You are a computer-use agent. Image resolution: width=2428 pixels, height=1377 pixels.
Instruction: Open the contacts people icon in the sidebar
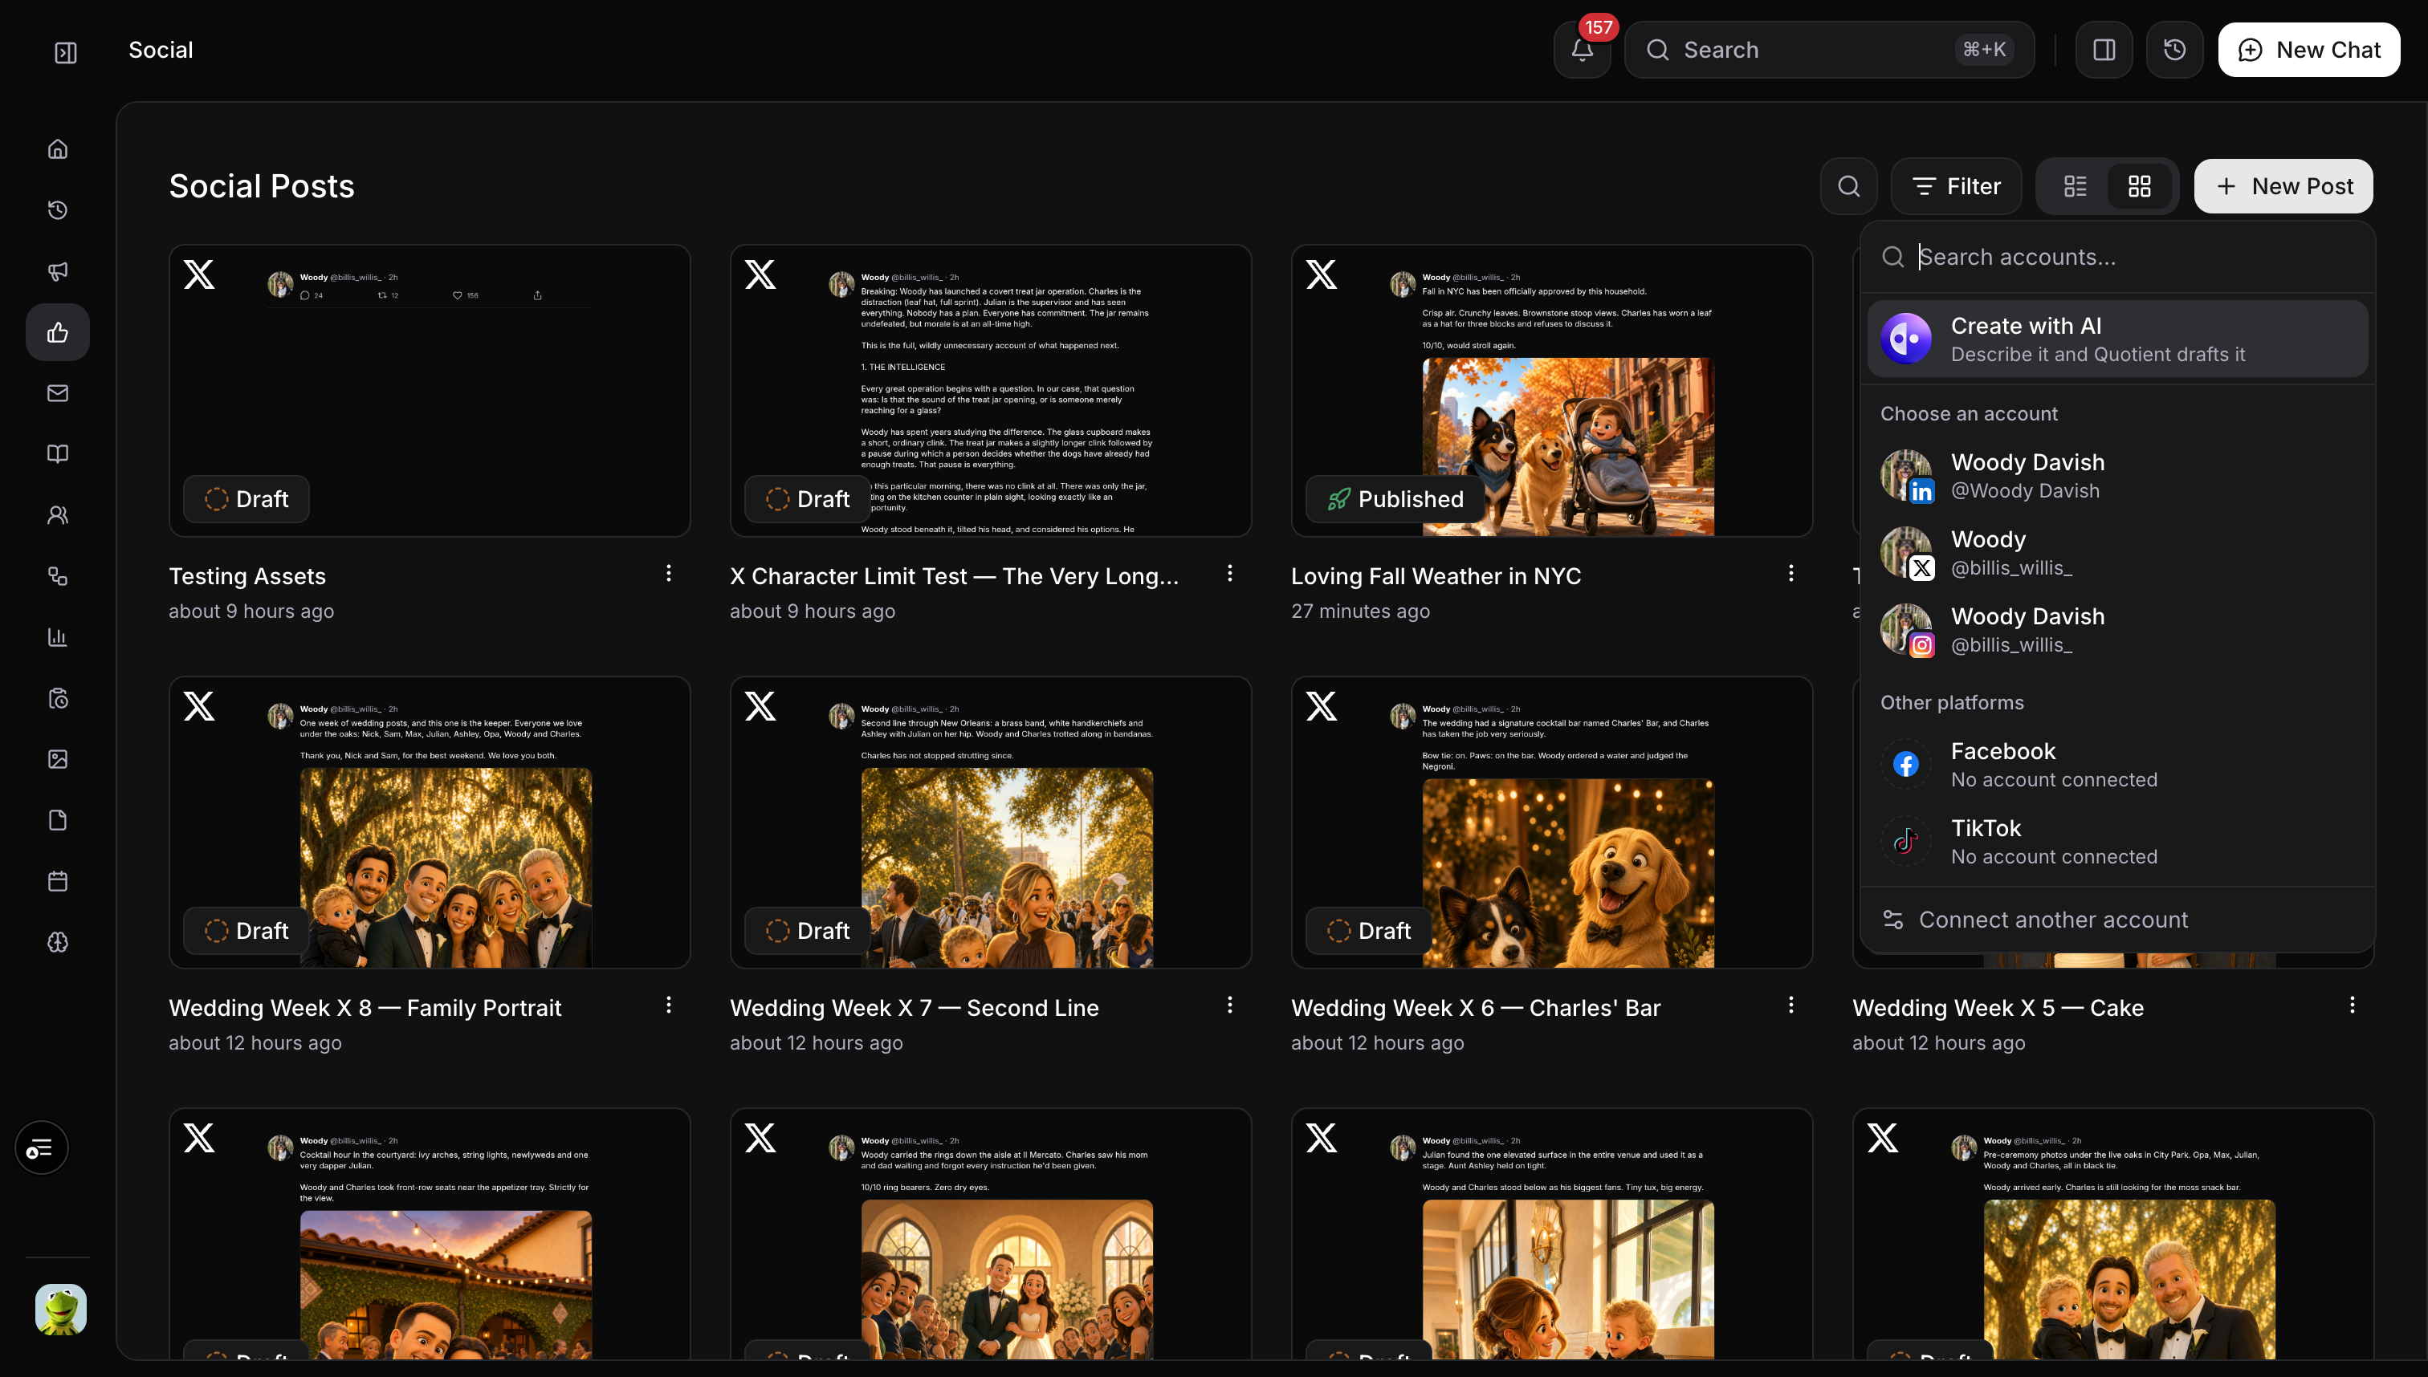58,515
